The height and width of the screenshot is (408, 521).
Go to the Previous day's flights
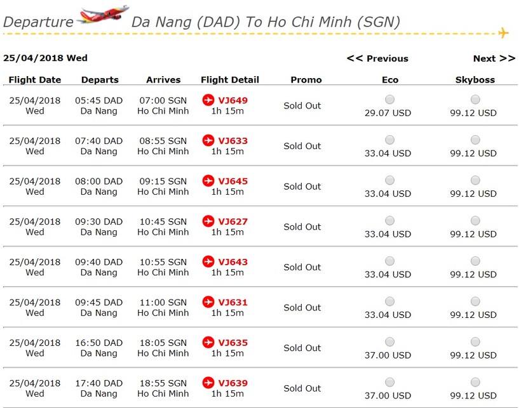[377, 58]
